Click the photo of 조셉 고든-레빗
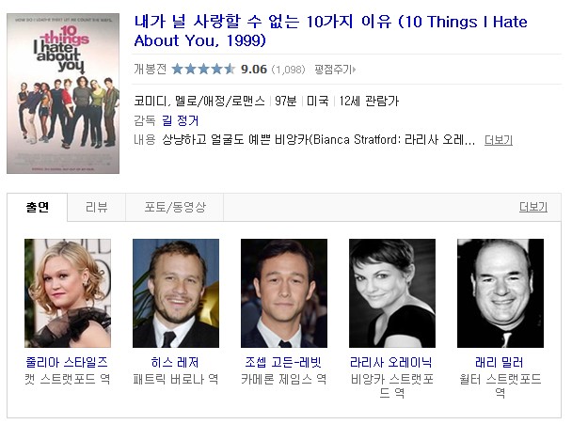The height and width of the screenshot is (424, 572). [x=284, y=293]
